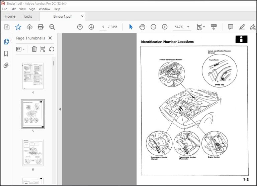The image size is (257, 186).
Task: Click the Transmission Number (Automatic) label
Action: 187,158
